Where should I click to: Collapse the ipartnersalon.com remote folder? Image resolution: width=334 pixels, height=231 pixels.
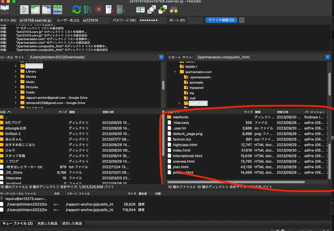[175, 72]
